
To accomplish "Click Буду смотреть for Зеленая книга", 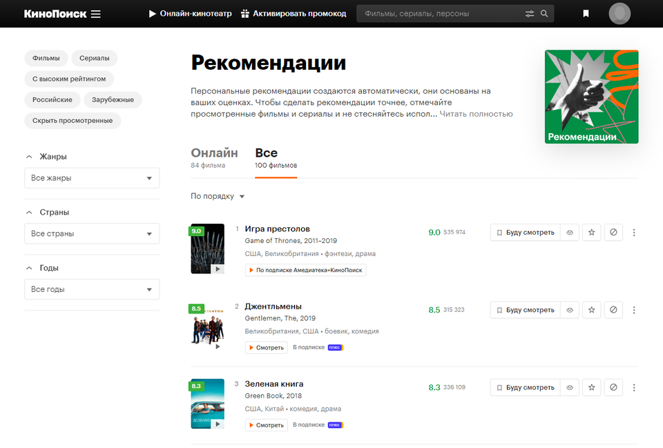I will (x=525, y=387).
